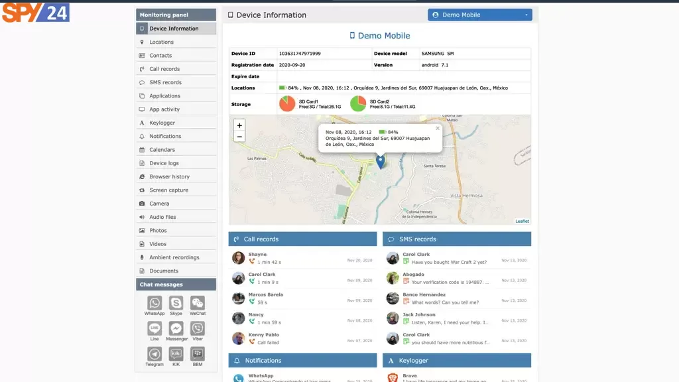
Task: Click the Brave keylogger icon
Action: tap(393, 377)
